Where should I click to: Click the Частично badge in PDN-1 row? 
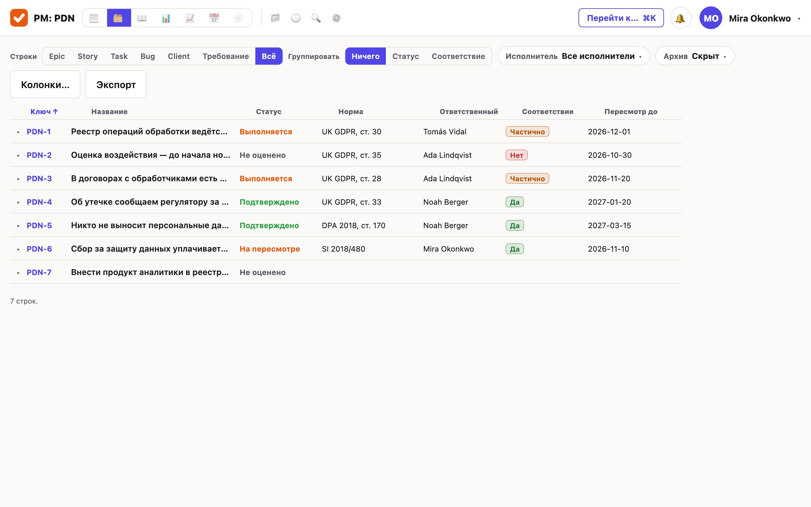[527, 132]
